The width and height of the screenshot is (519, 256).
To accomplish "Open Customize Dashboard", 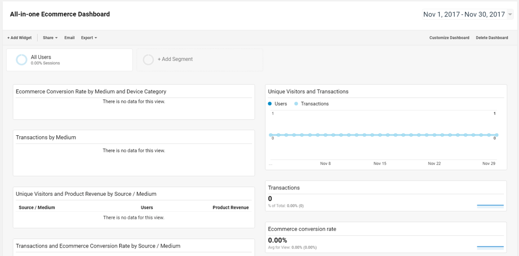I will coord(449,38).
